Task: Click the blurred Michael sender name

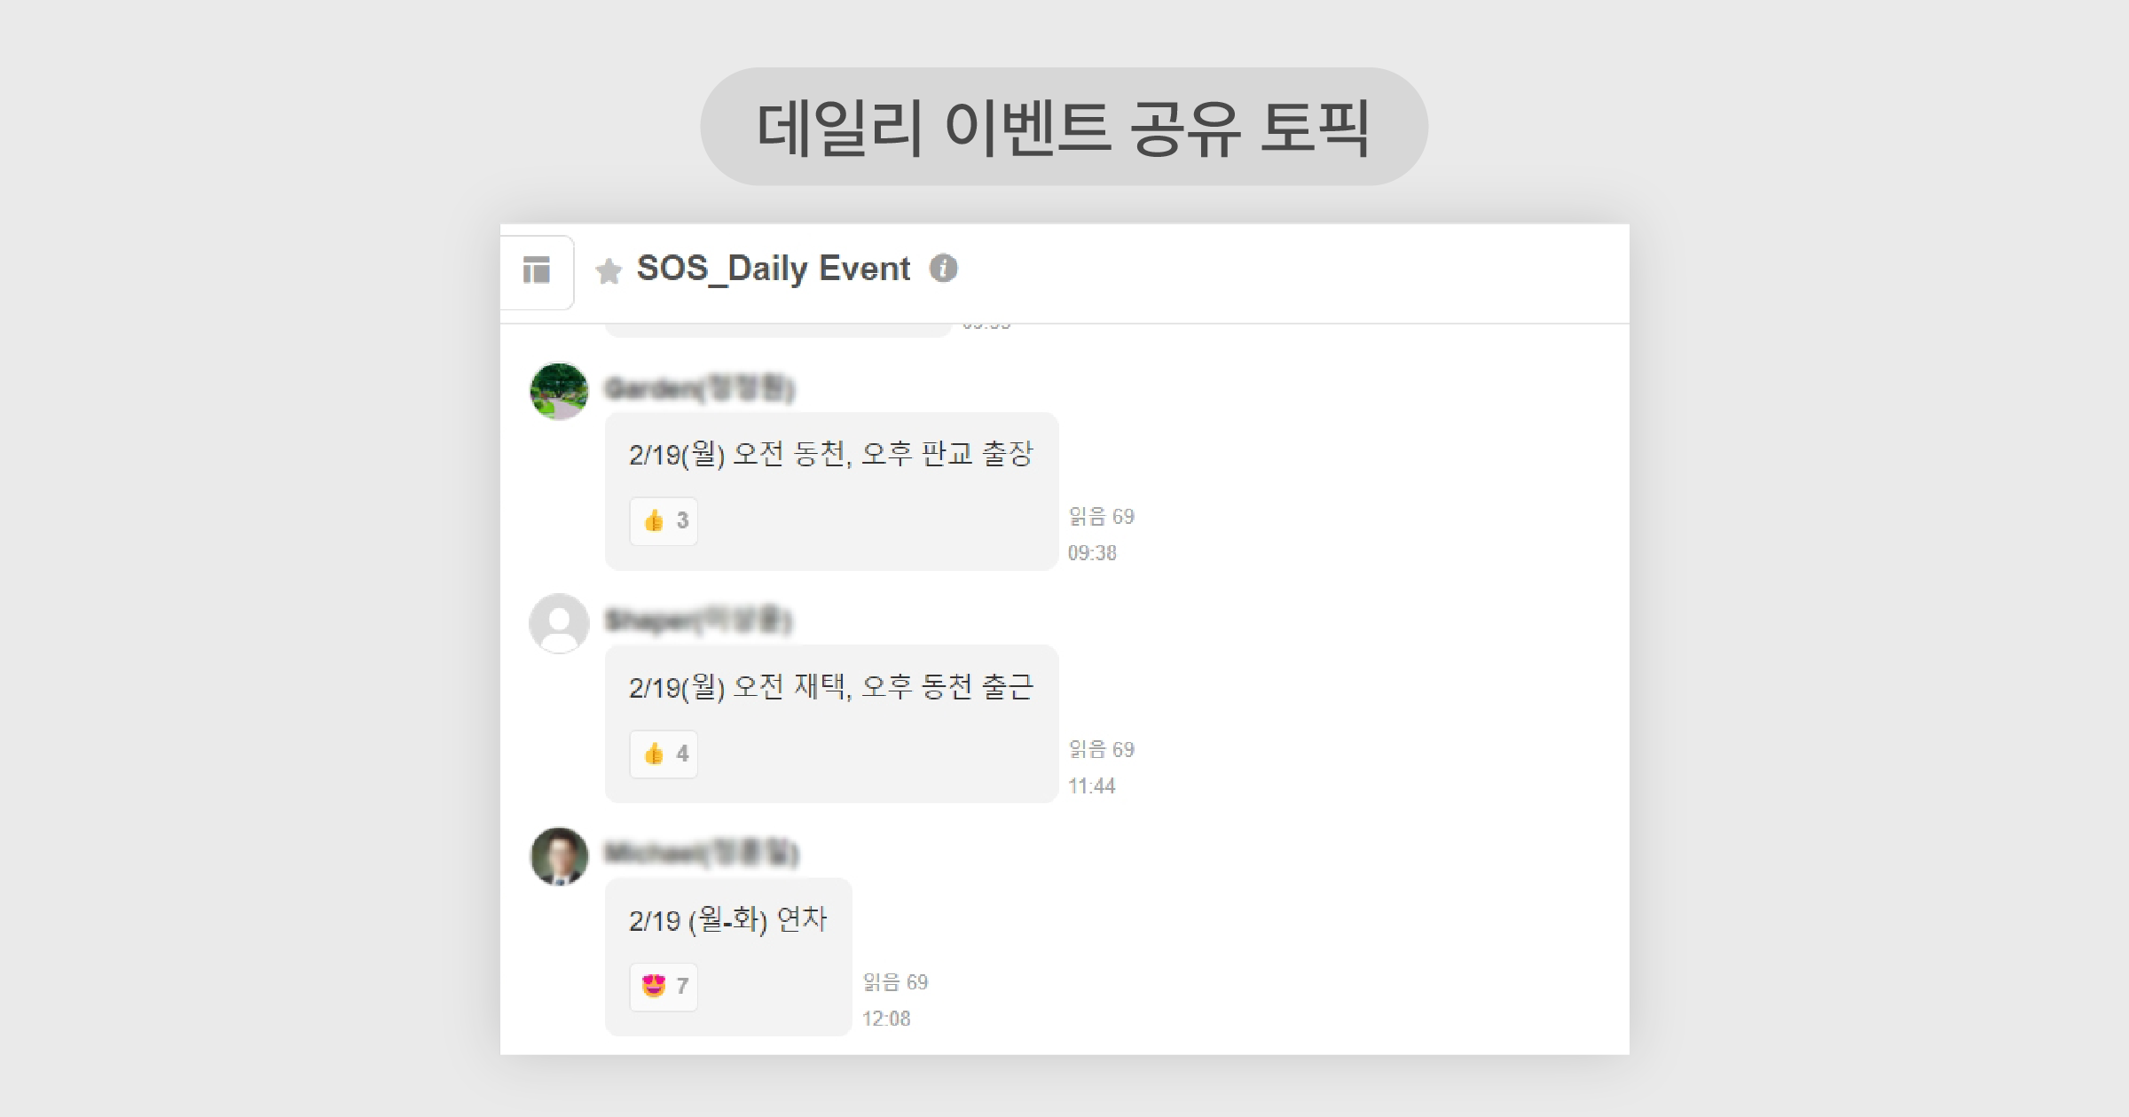Action: tap(701, 853)
